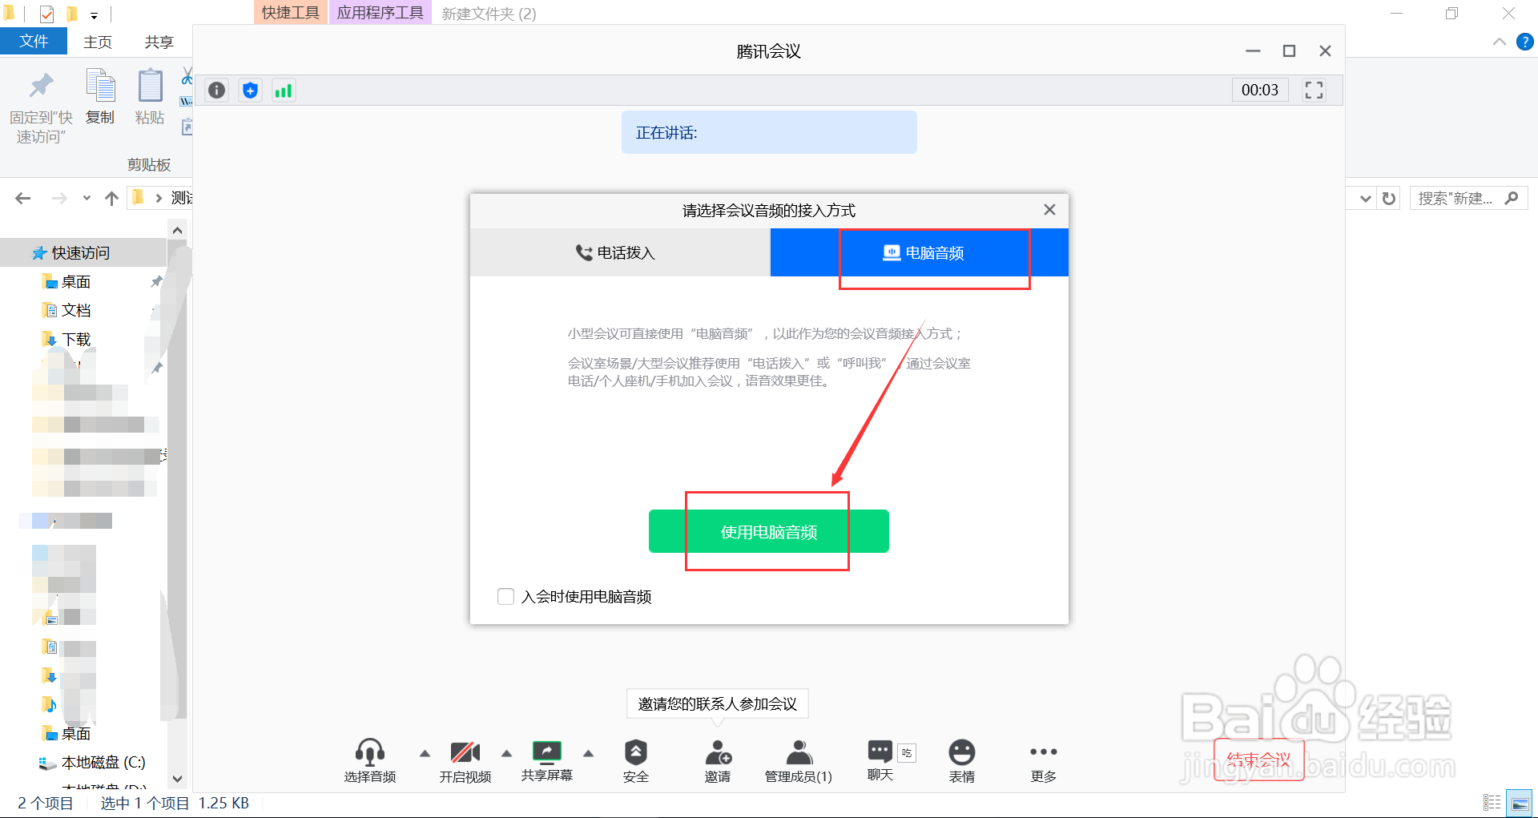Expand audio device options next to 选择音频
This screenshot has width=1538, height=818.
(425, 753)
